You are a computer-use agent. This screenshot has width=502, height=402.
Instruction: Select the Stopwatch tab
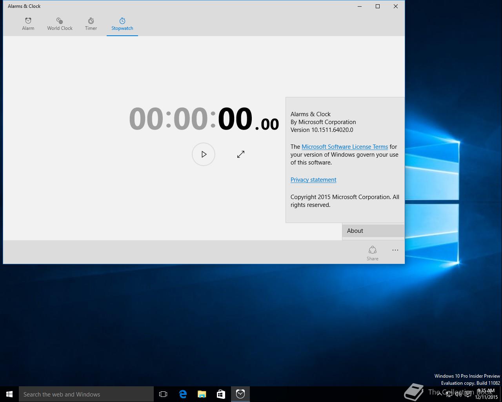(122, 24)
